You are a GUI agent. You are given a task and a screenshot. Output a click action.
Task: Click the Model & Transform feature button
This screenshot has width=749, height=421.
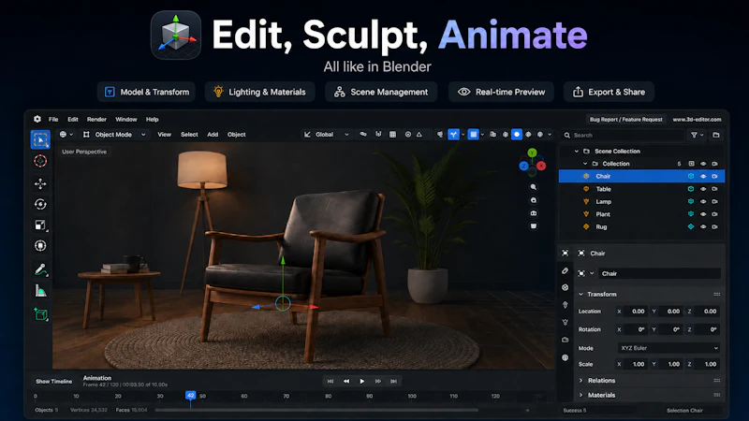pos(146,92)
